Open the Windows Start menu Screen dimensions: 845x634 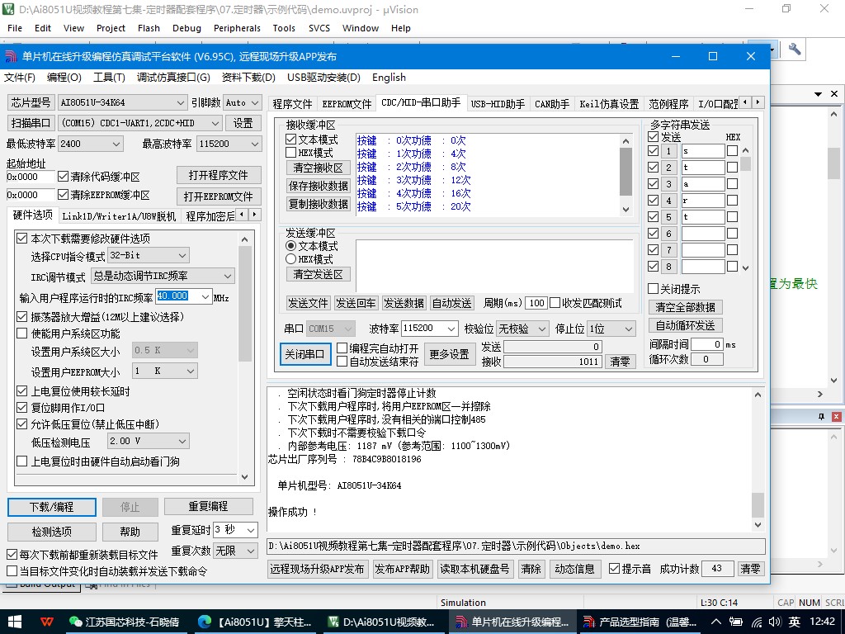[15, 621]
